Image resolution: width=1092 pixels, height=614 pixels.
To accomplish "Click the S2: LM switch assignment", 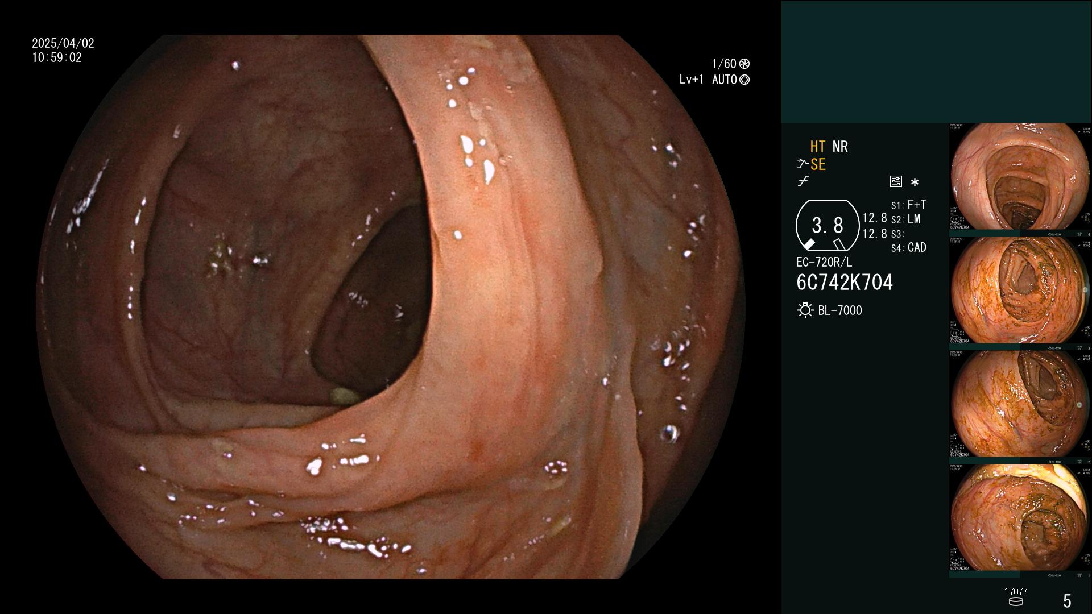I will coord(905,219).
